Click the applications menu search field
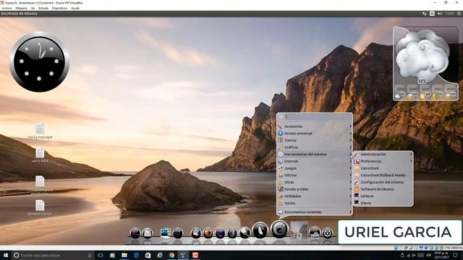Screen dimensions: 463x260 pos(315,117)
